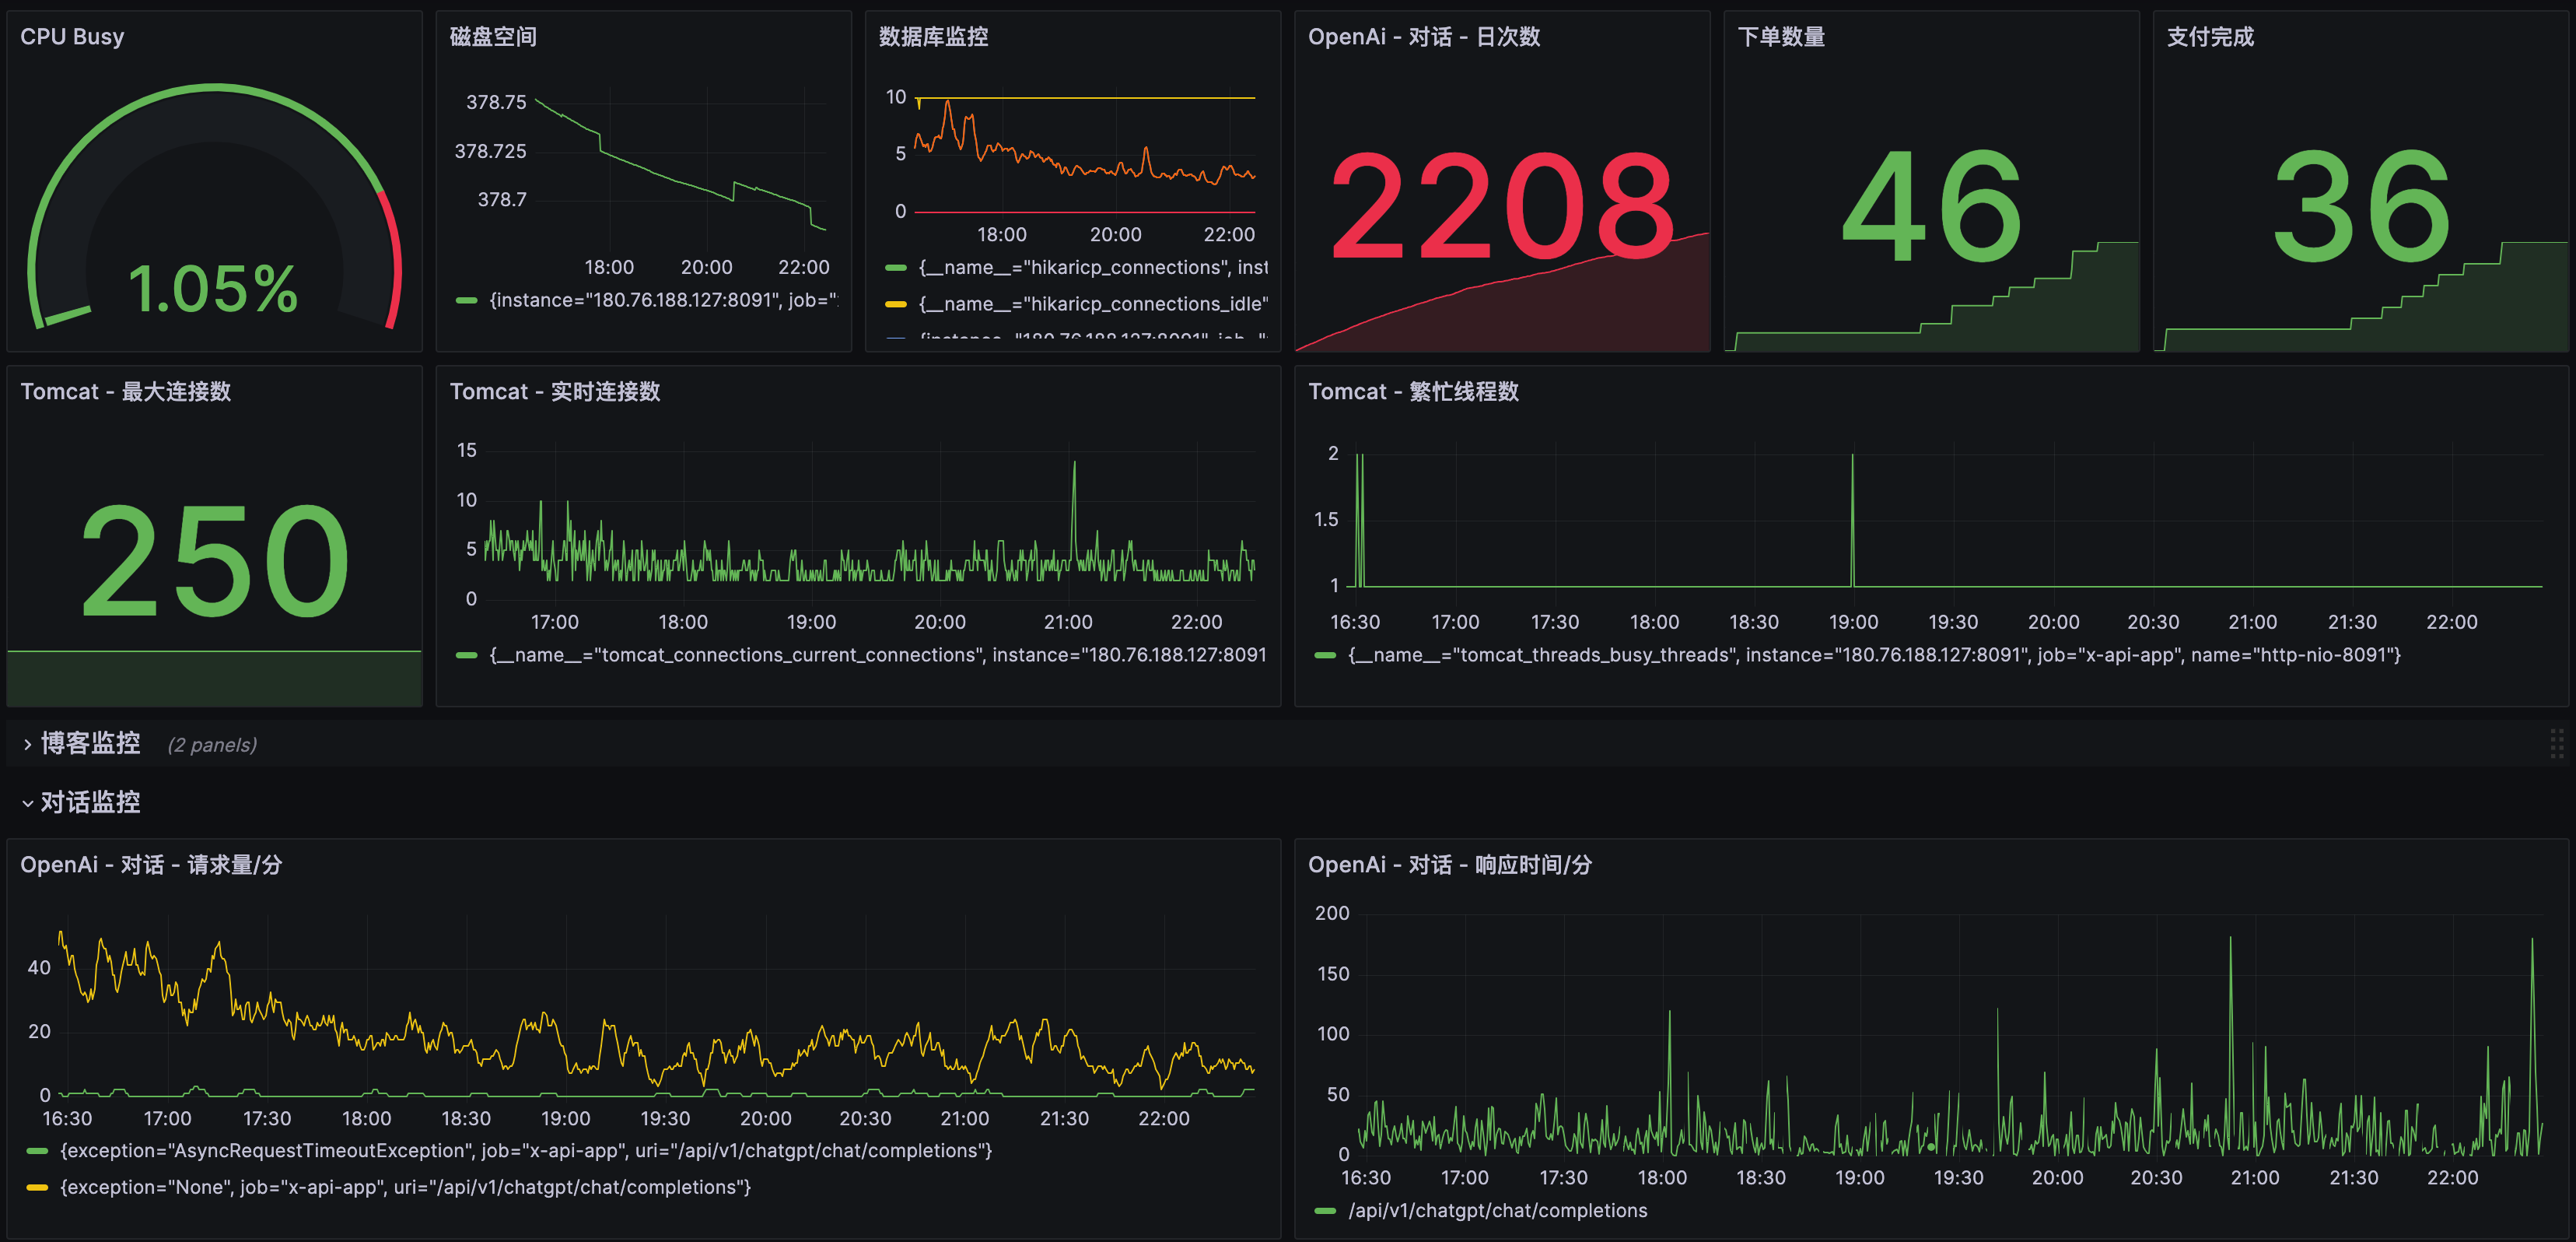Open the 数据库监控 panel title menu
The height and width of the screenshot is (1242, 2576).
click(x=933, y=37)
